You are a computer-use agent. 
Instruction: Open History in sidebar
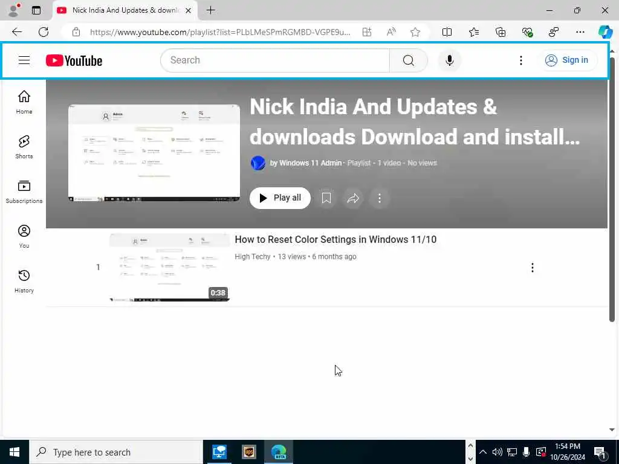click(24, 282)
